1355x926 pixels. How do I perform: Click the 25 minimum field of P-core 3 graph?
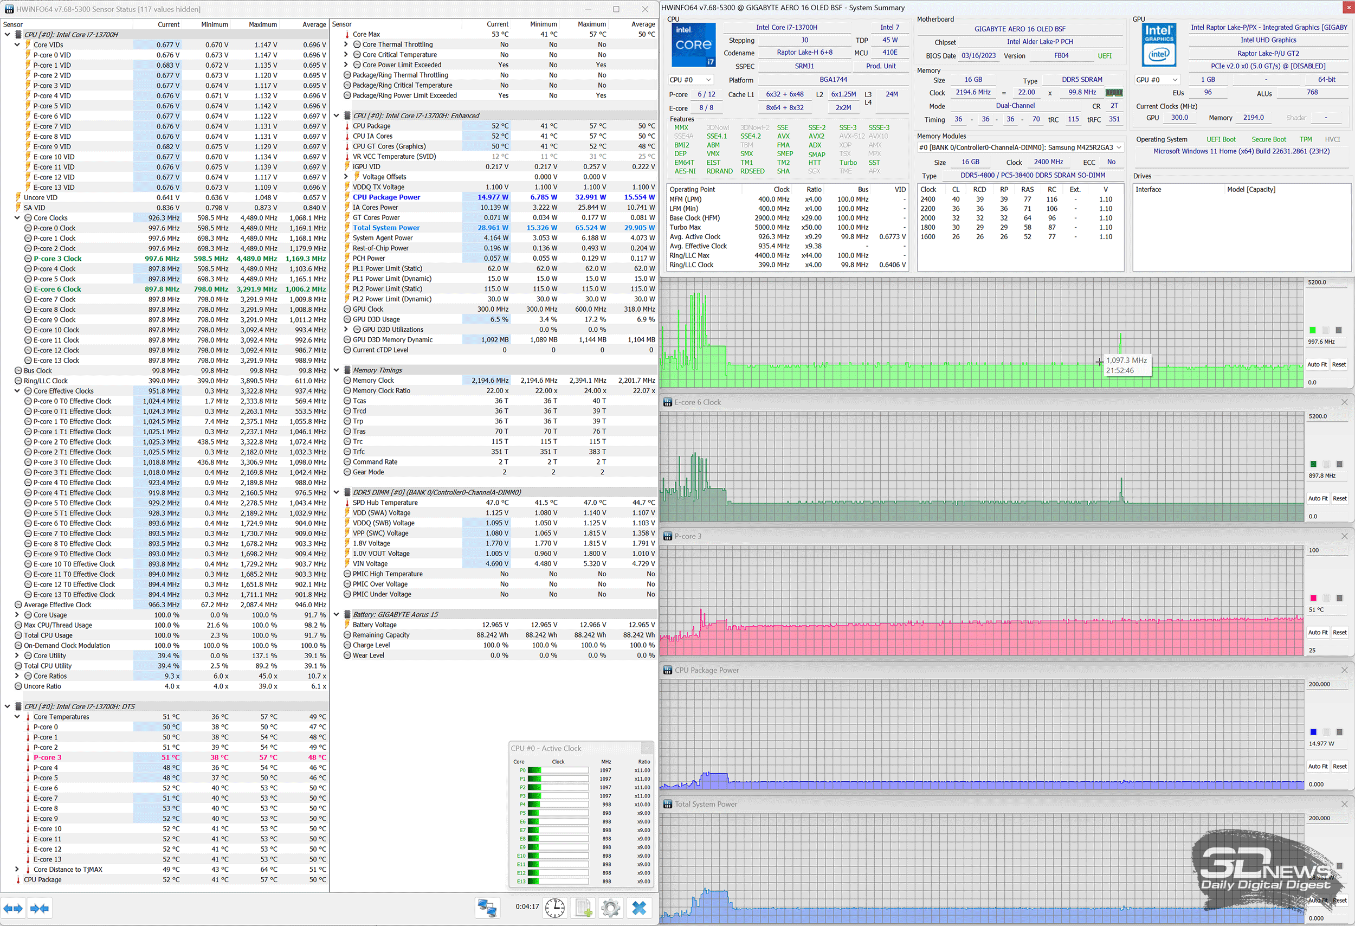pyautogui.click(x=1326, y=650)
